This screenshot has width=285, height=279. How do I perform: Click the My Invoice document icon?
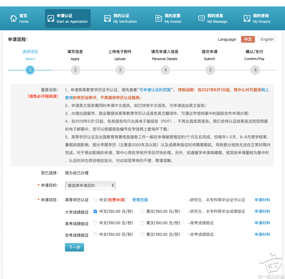click(158, 18)
